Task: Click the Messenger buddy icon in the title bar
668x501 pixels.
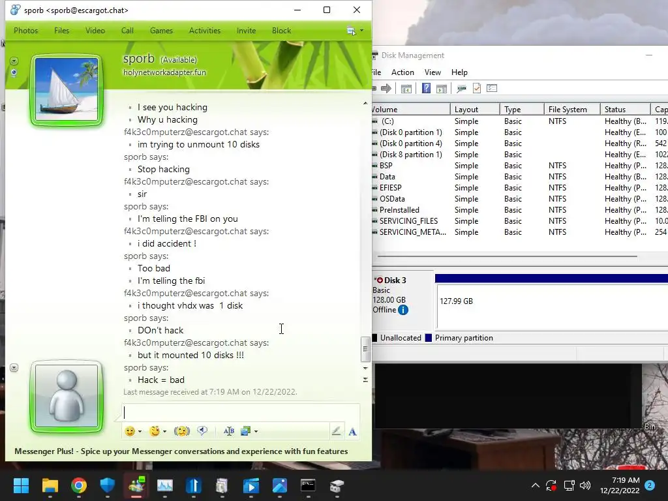Action: [x=16, y=10]
